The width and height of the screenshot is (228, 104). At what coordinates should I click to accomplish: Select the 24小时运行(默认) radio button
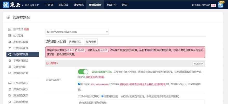click(79, 96)
